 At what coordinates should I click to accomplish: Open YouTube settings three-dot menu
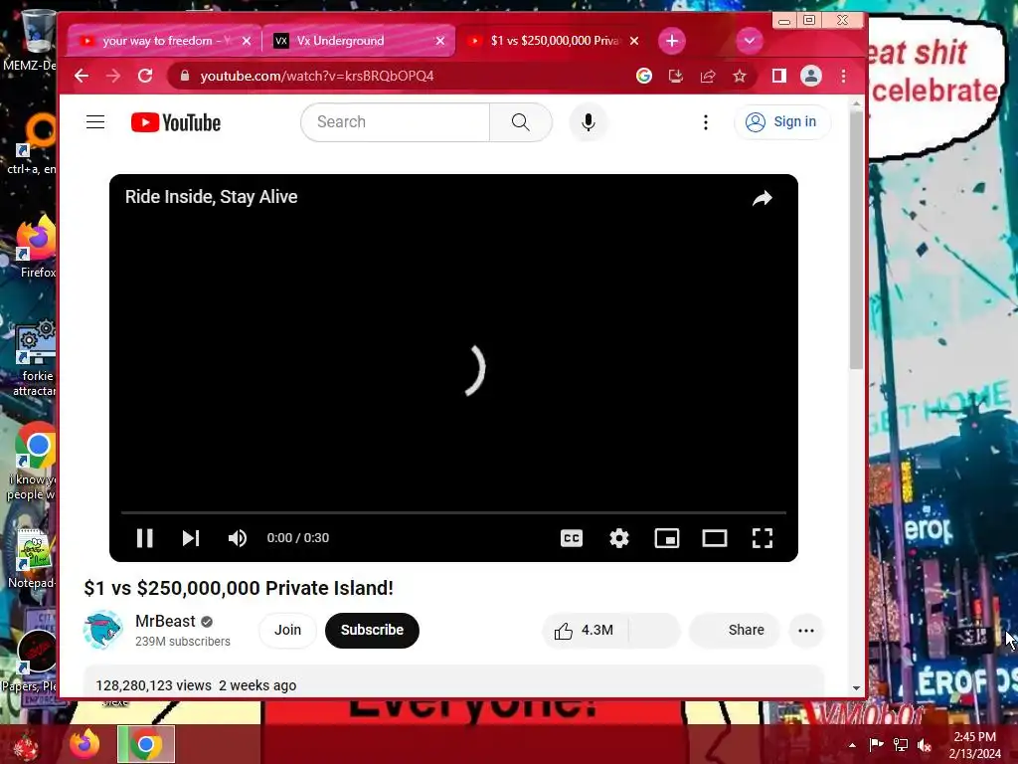tap(706, 122)
